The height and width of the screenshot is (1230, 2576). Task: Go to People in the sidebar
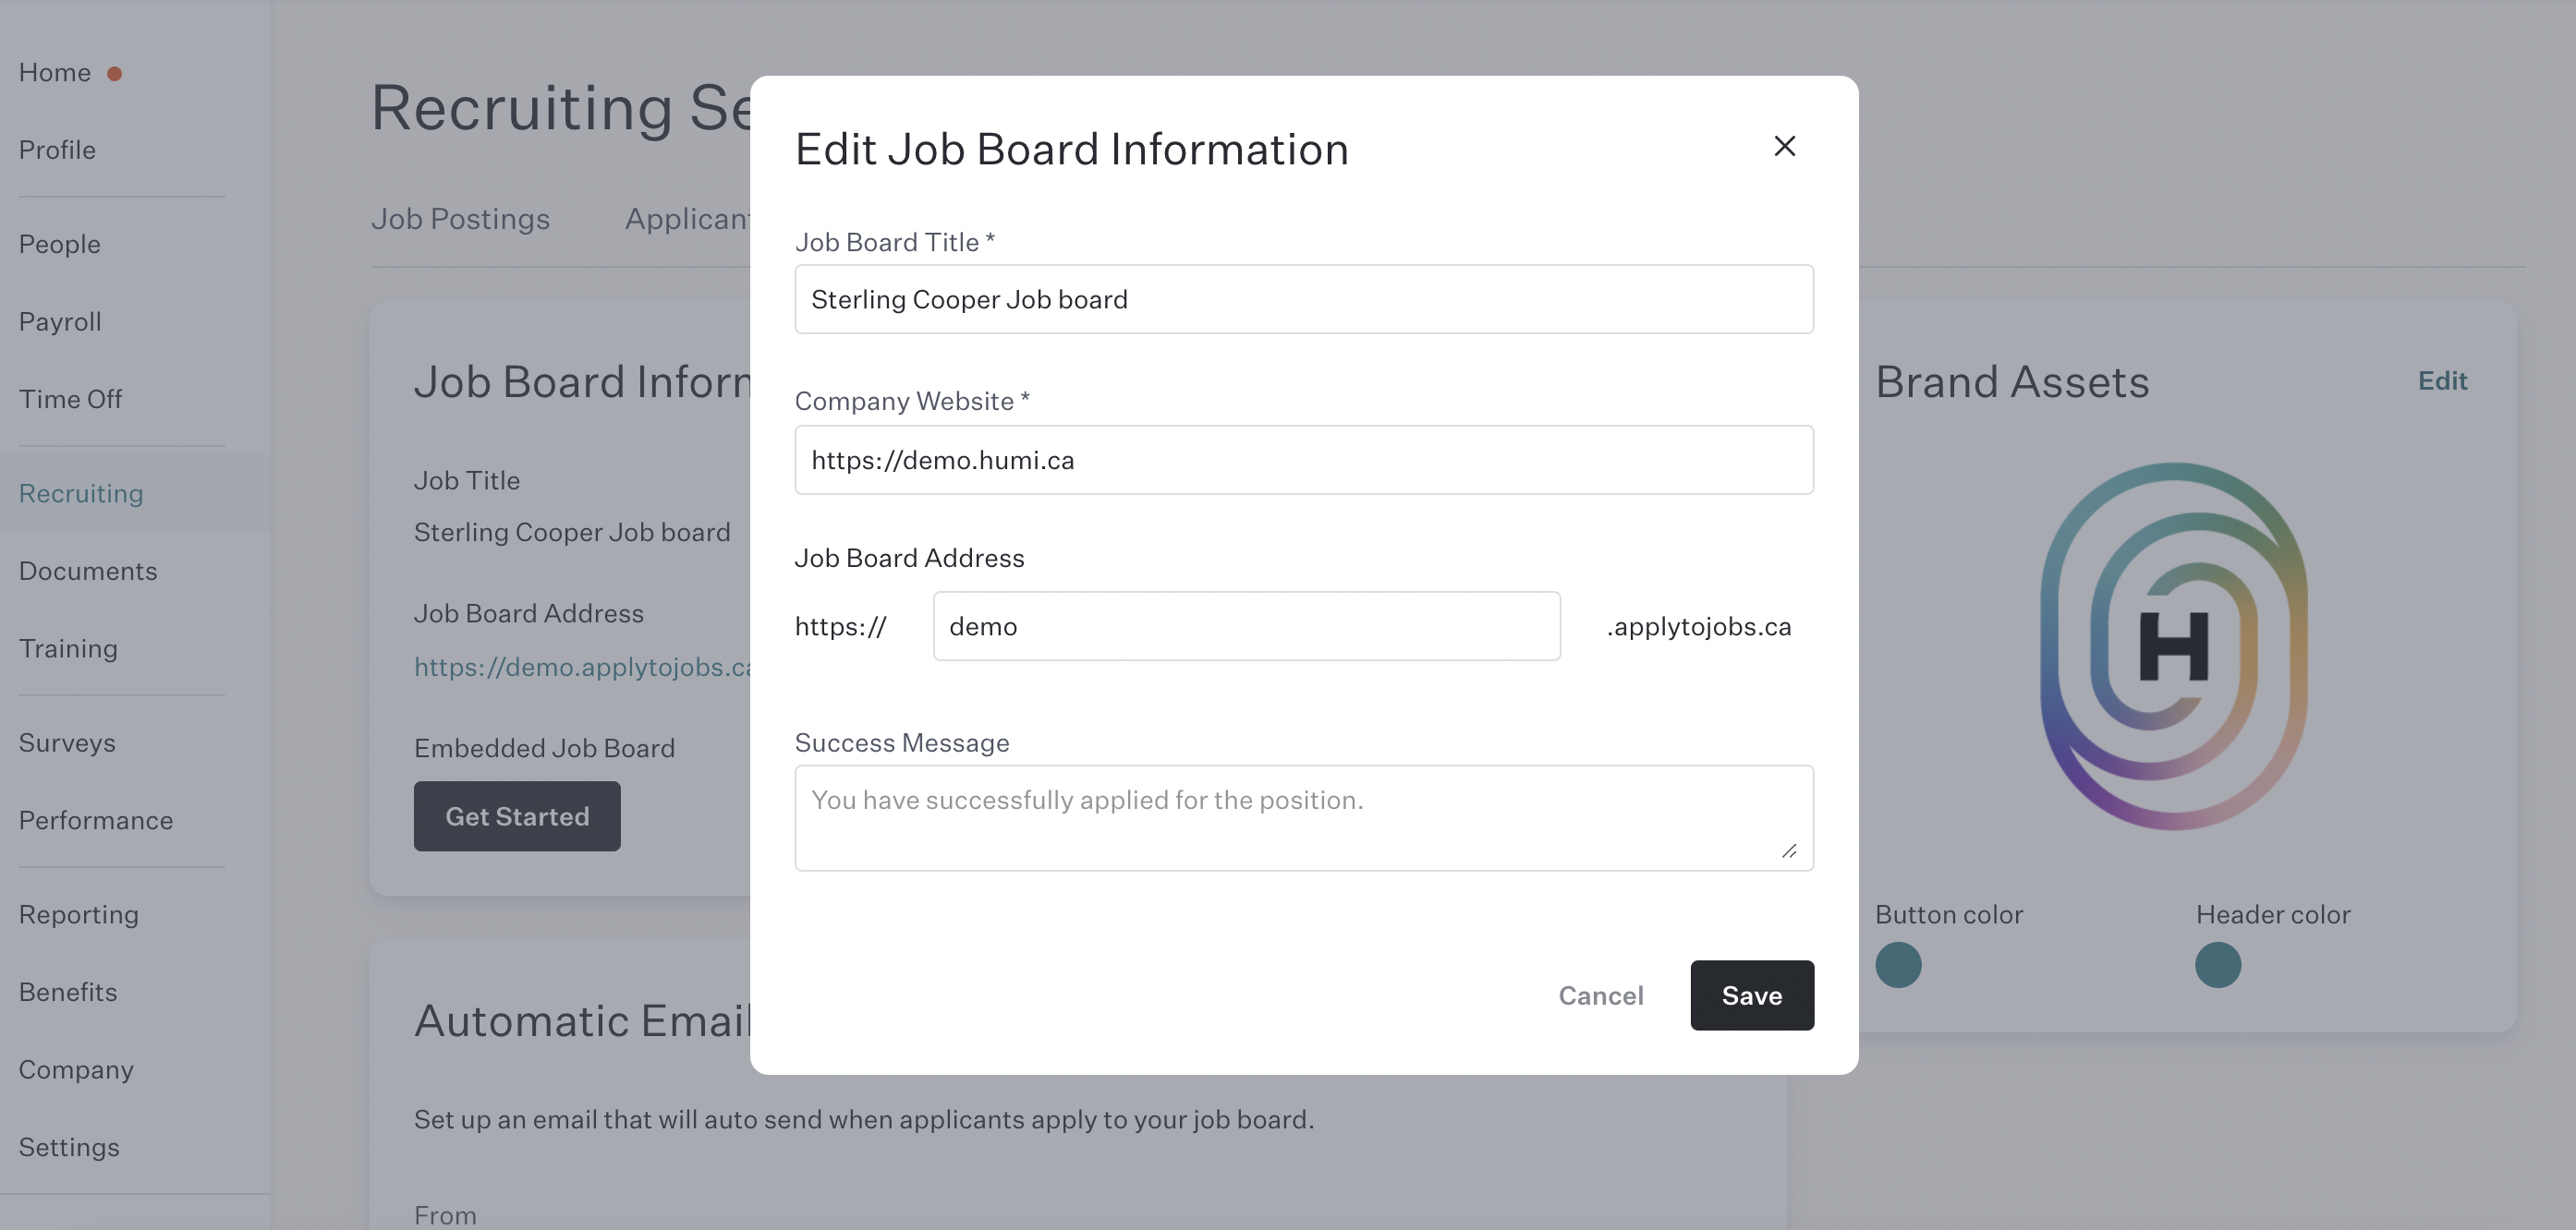(x=60, y=244)
